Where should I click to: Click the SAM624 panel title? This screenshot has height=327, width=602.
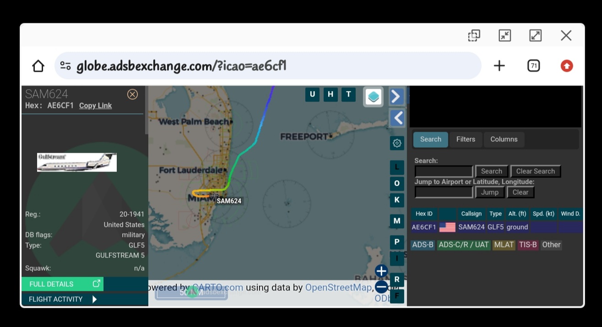[x=47, y=94]
